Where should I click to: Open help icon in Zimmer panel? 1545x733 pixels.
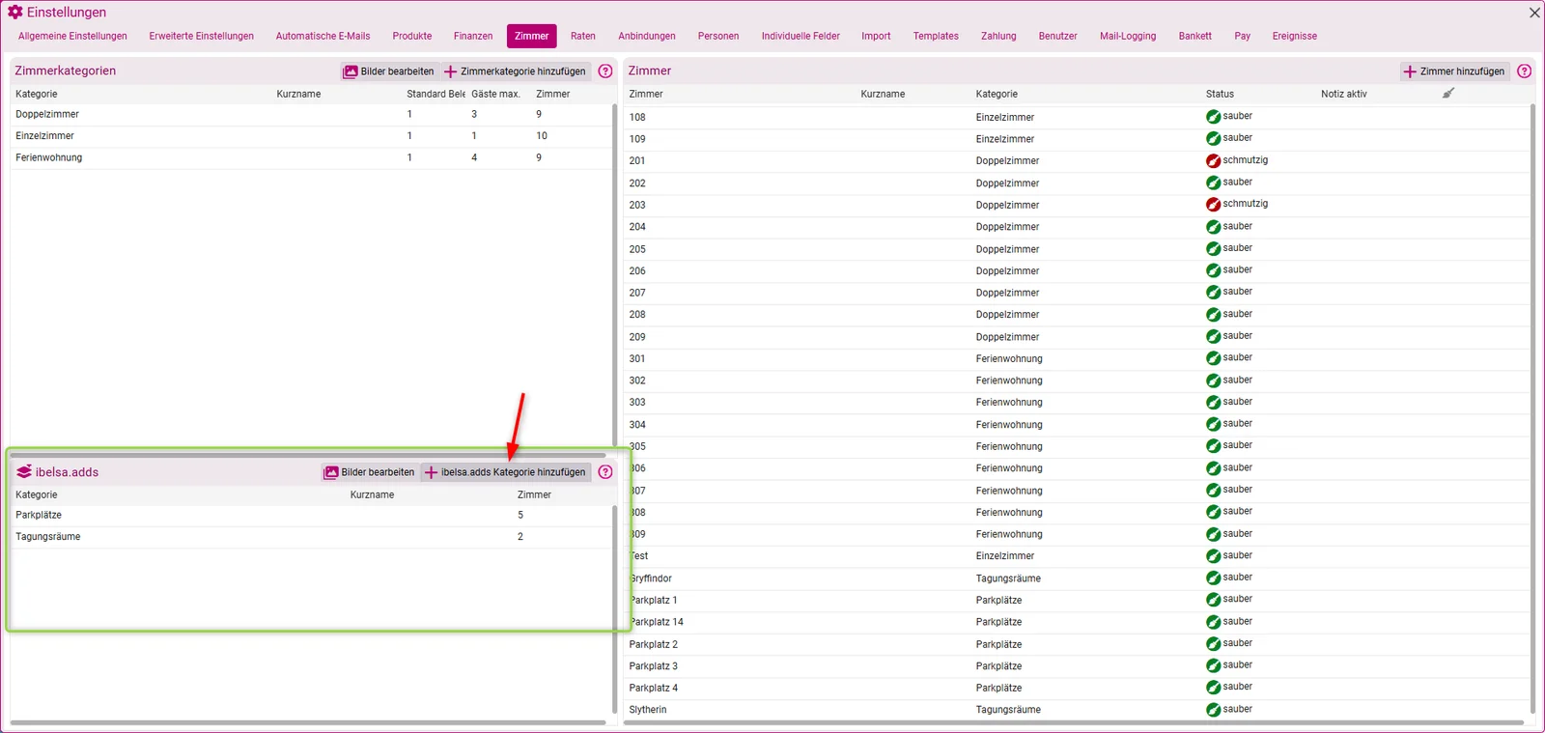1524,71
